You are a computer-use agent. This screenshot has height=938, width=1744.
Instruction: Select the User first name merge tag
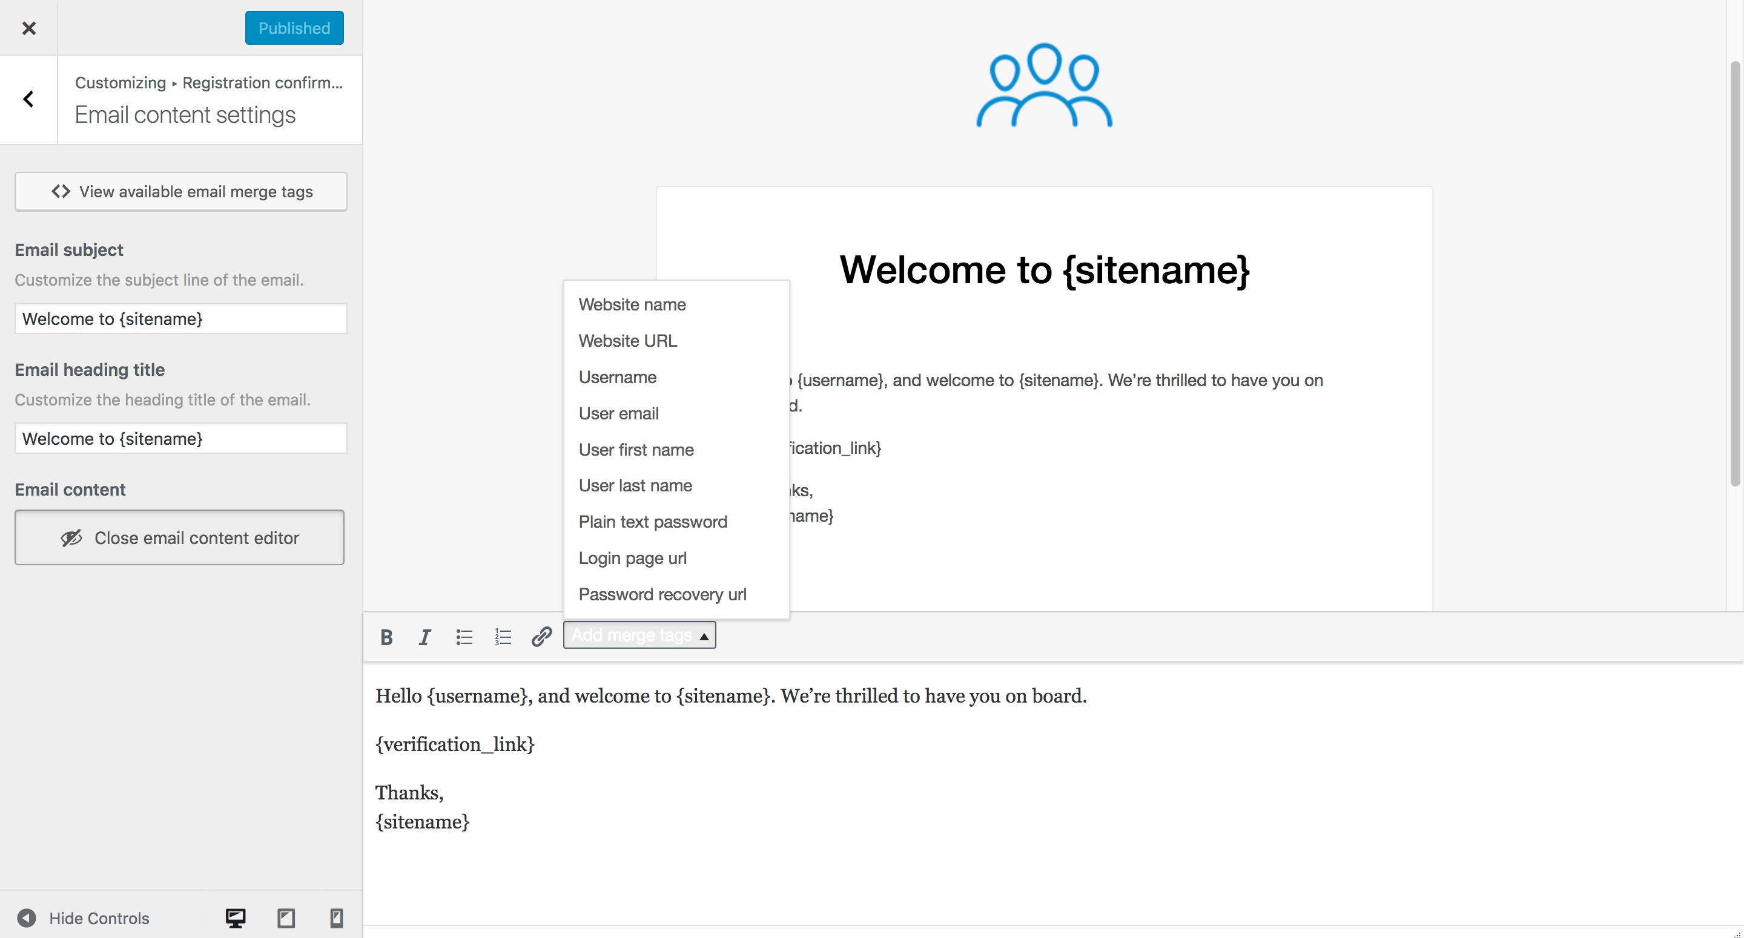click(x=635, y=450)
